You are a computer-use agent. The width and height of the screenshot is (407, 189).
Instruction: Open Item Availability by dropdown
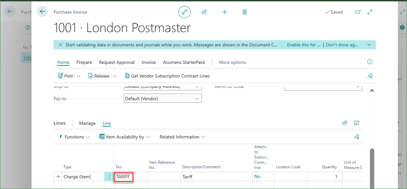click(x=125, y=137)
